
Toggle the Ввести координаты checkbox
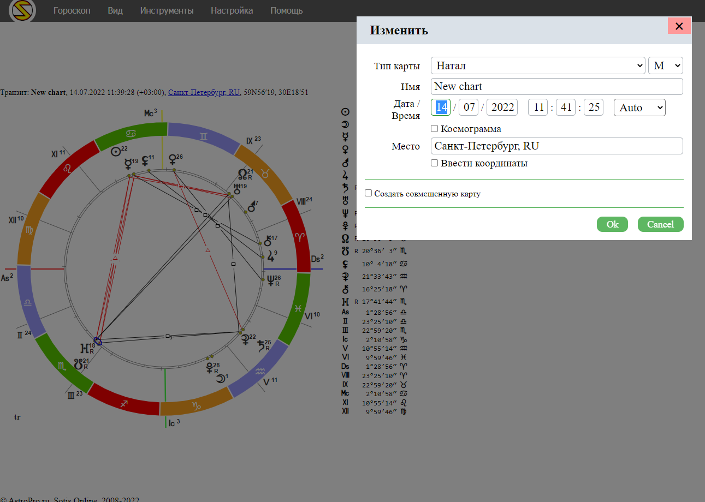(435, 163)
